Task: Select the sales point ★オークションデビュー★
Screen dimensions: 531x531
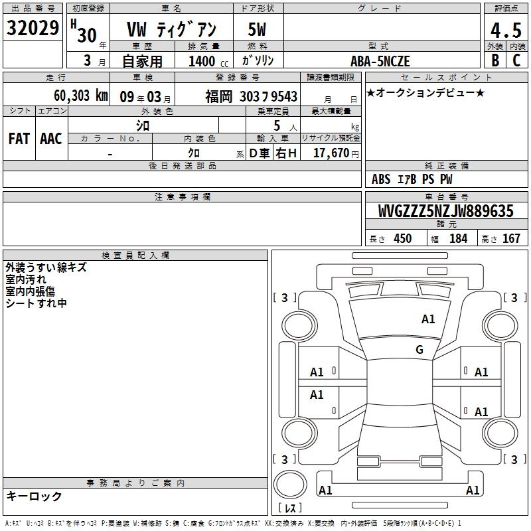Action: pos(425,92)
